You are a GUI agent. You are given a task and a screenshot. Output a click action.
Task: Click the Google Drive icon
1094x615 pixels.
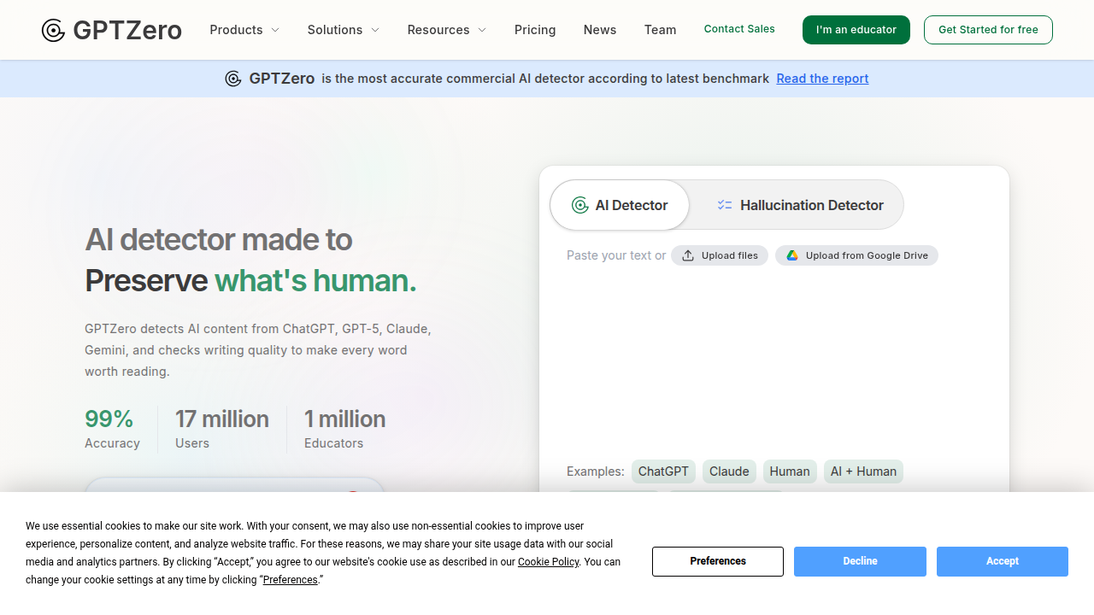tap(792, 255)
